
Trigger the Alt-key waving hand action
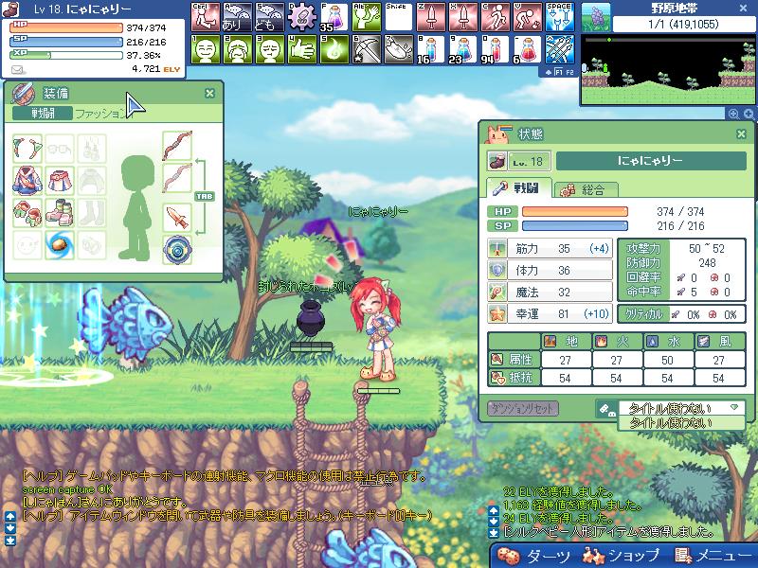click(x=367, y=16)
